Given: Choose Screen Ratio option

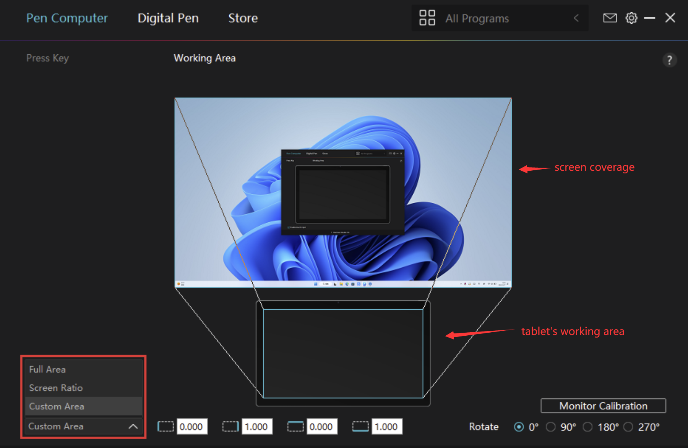Looking at the screenshot, I should 84,388.
